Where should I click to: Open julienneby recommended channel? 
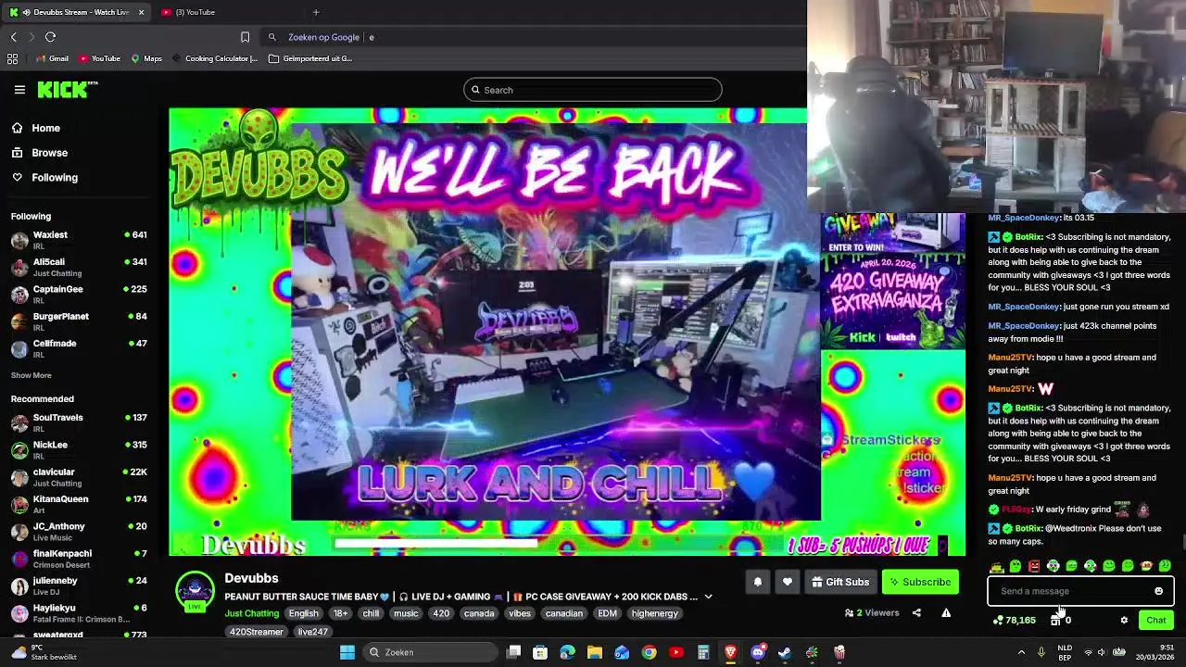pyautogui.click(x=79, y=585)
